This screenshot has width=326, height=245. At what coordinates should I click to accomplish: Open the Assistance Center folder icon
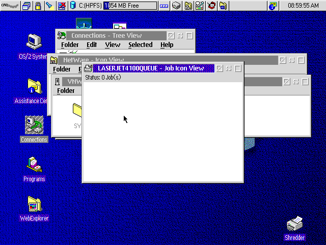(34, 86)
